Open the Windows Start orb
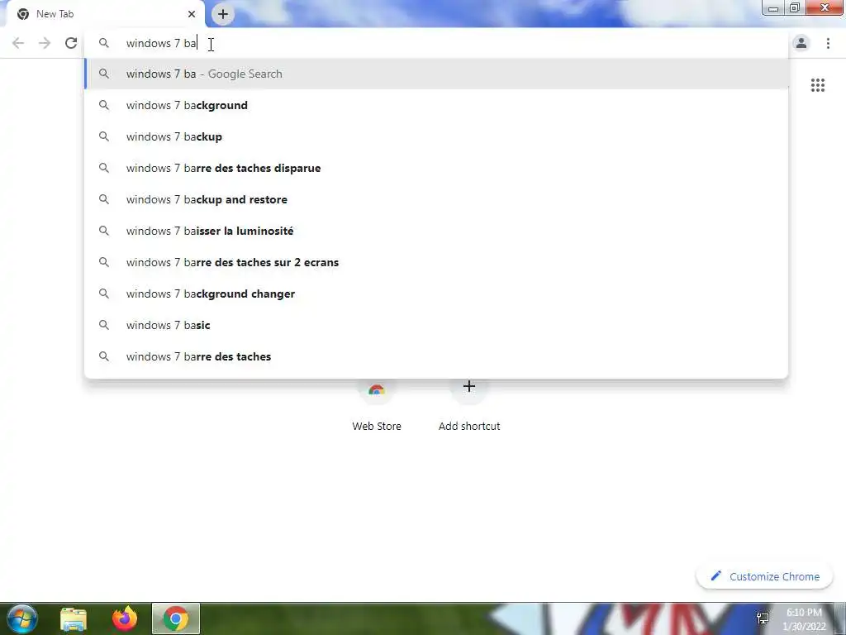Viewport: 846px width, 635px height. tap(22, 618)
